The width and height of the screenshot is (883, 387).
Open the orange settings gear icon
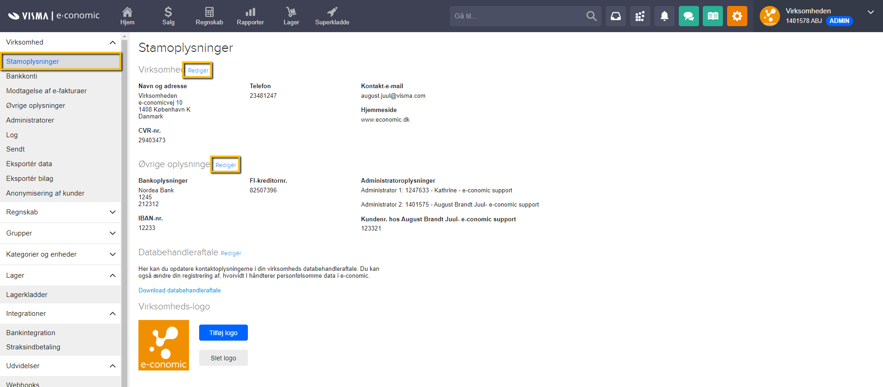tap(737, 16)
